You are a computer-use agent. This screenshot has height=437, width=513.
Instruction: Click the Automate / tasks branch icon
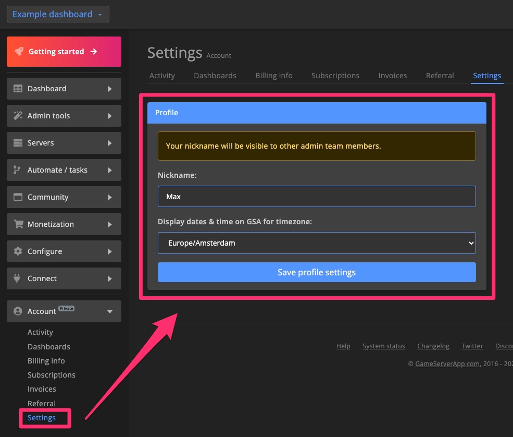17,170
